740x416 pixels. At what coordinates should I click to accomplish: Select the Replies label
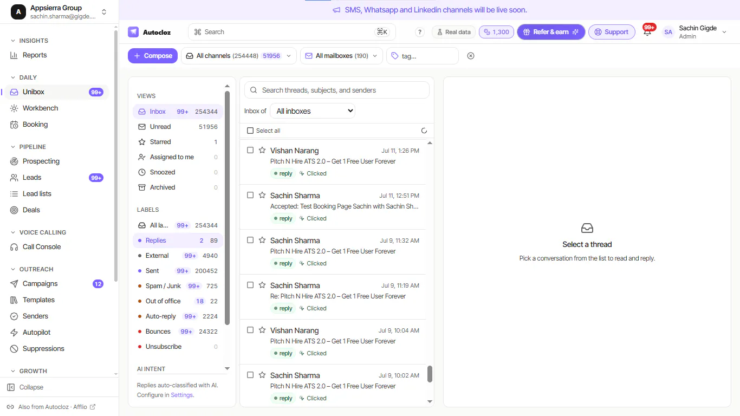click(x=178, y=240)
